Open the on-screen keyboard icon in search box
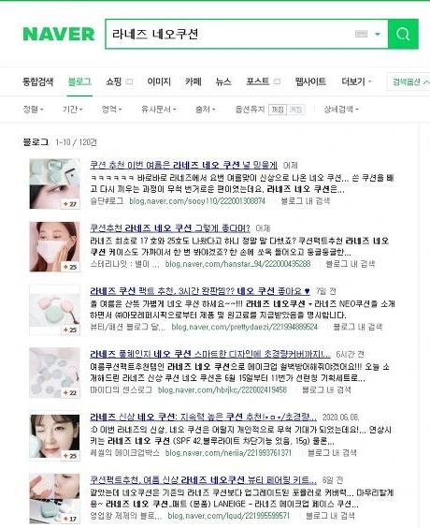 [361, 34]
